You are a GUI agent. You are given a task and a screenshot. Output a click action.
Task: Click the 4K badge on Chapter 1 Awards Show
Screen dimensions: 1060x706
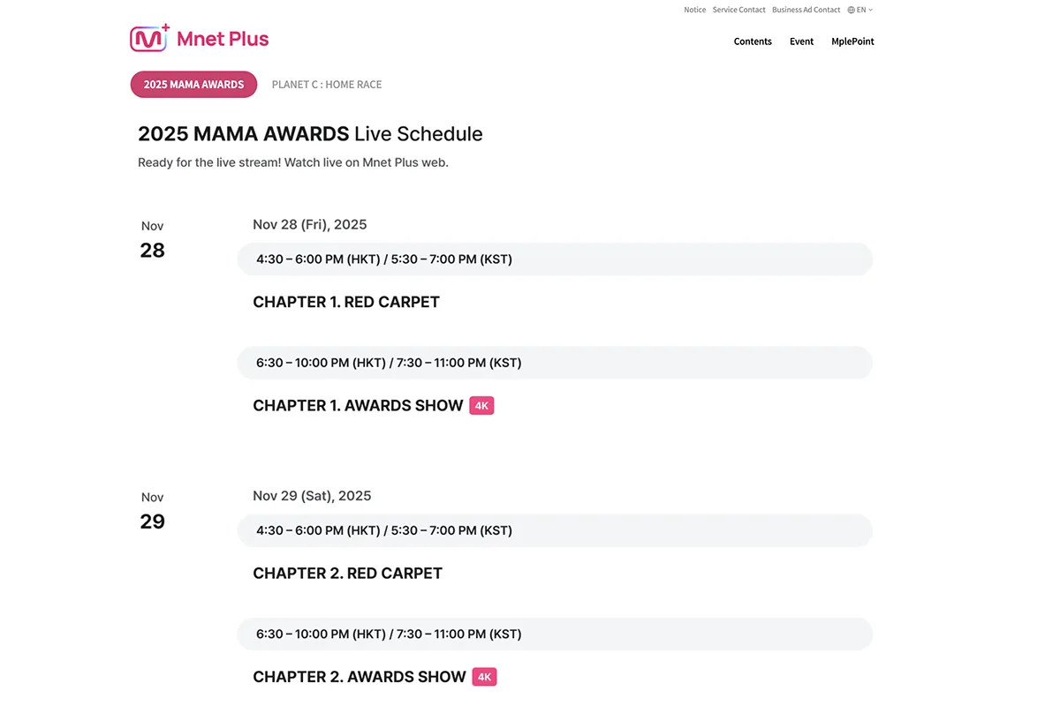[x=481, y=405]
